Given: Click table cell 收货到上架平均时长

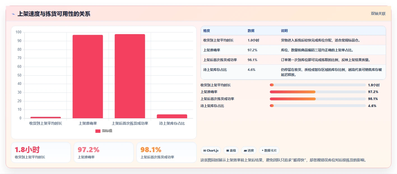Looking at the screenshot, I should [219, 40].
